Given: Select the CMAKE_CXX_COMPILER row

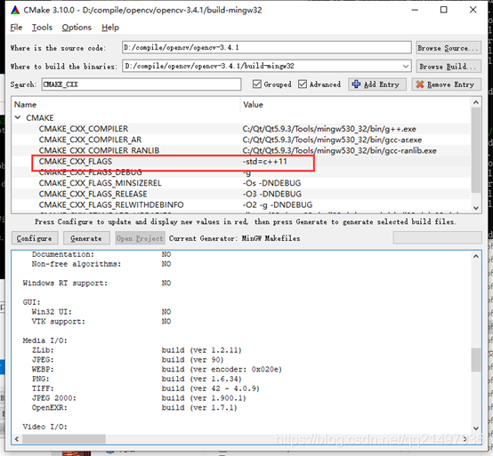Looking at the screenshot, I should pyautogui.click(x=240, y=129).
